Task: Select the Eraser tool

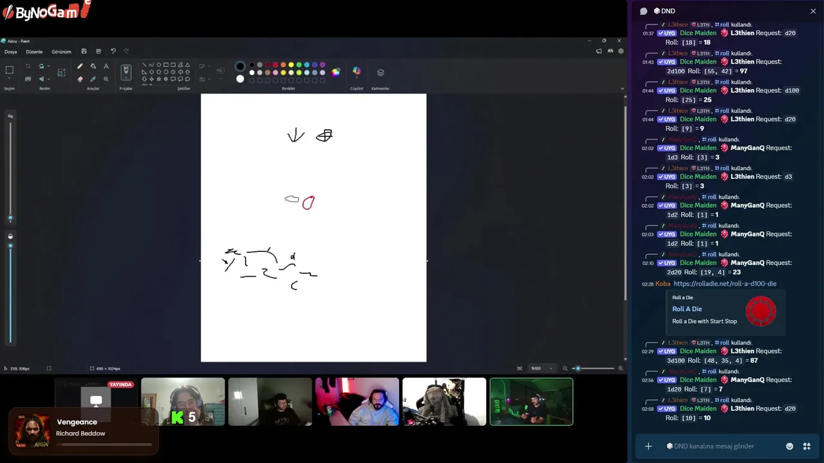Action: click(80, 79)
